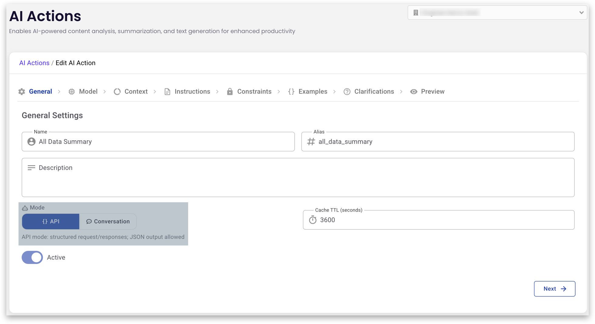Click the chevron arrow of organization selector
The width and height of the screenshot is (595, 324).
(x=581, y=13)
